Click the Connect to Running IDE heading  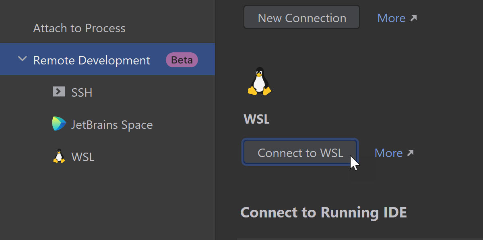click(323, 212)
